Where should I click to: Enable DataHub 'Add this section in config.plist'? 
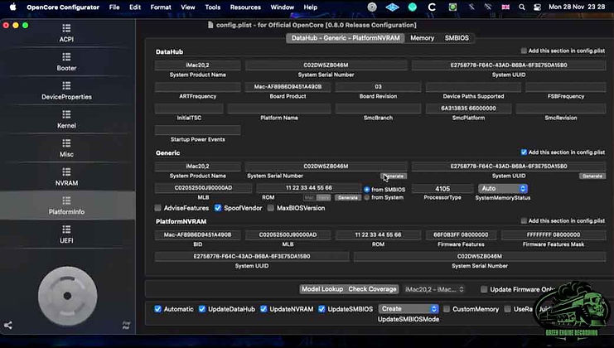(x=524, y=51)
